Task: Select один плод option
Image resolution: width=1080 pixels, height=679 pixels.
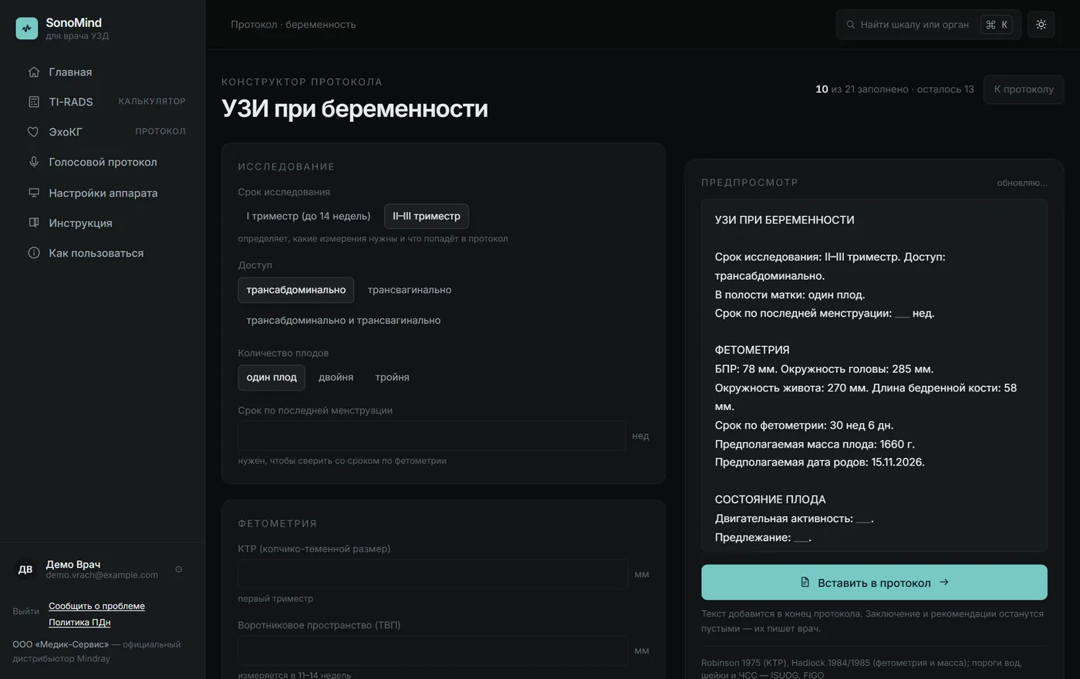Action: [x=272, y=377]
